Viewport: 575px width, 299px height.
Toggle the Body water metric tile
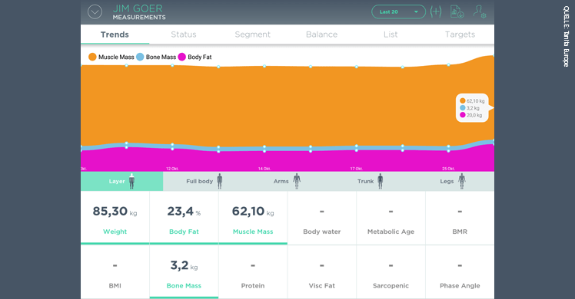321,218
